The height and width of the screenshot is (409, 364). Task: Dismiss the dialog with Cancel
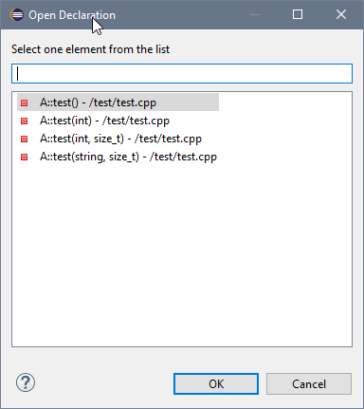[x=309, y=383]
